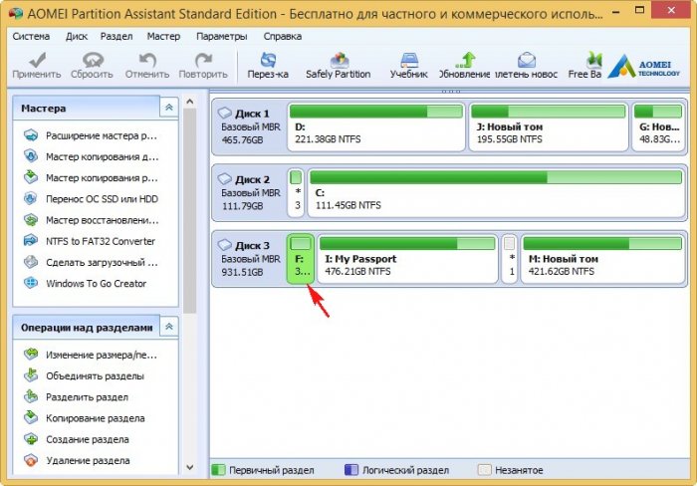Screen dimensions: 697x486
Task: Click the Free Ba toolbar icon
Action: (585, 66)
